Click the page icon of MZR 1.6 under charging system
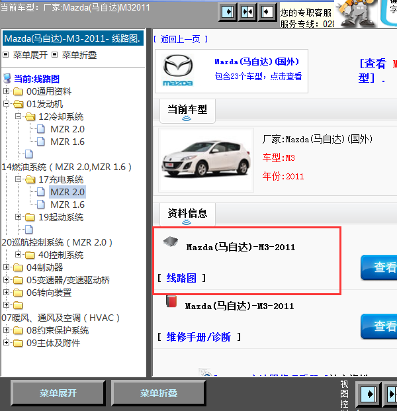The width and height of the screenshot is (397, 411). point(41,205)
